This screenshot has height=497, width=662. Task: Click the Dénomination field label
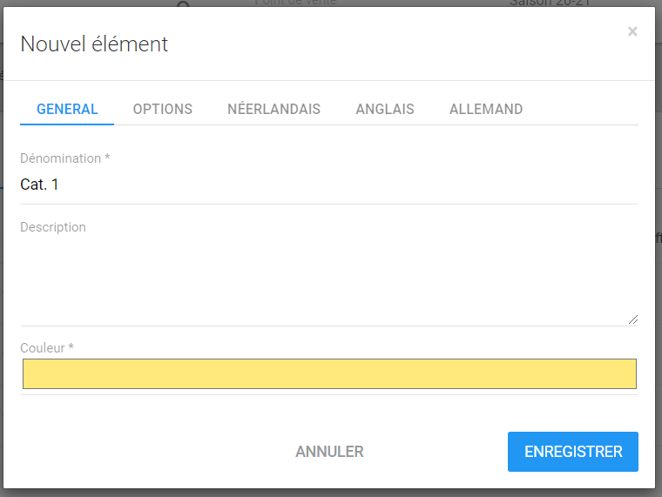[x=65, y=158]
